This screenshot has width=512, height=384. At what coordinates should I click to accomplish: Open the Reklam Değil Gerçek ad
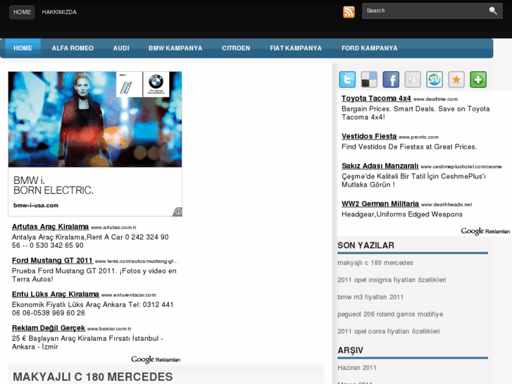[49, 328]
